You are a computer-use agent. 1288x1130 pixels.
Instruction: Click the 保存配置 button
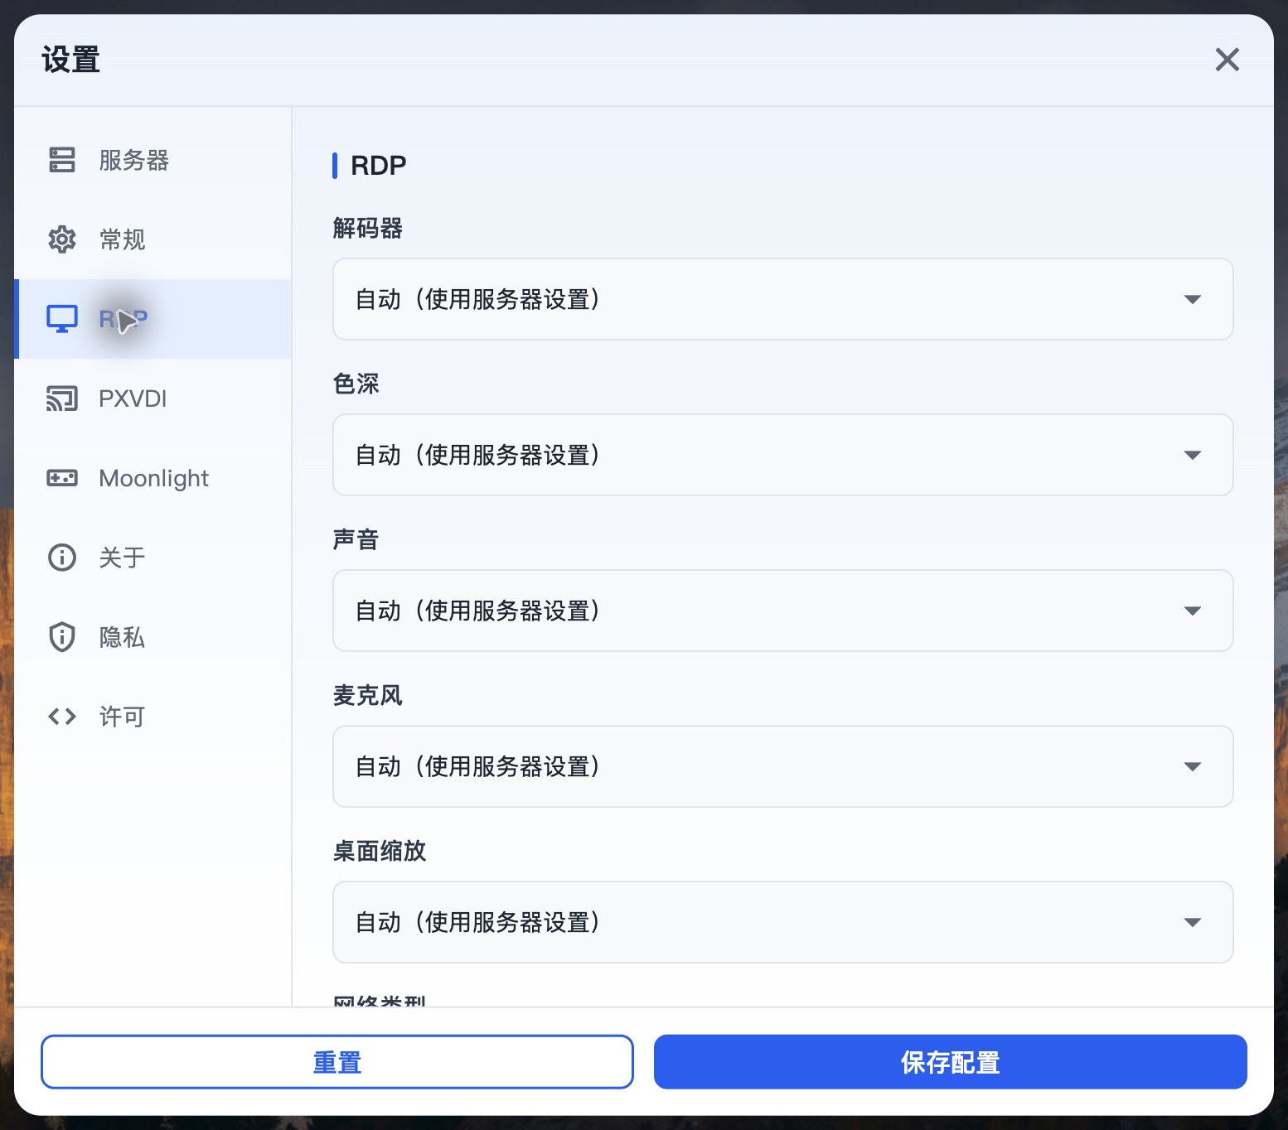point(951,1062)
